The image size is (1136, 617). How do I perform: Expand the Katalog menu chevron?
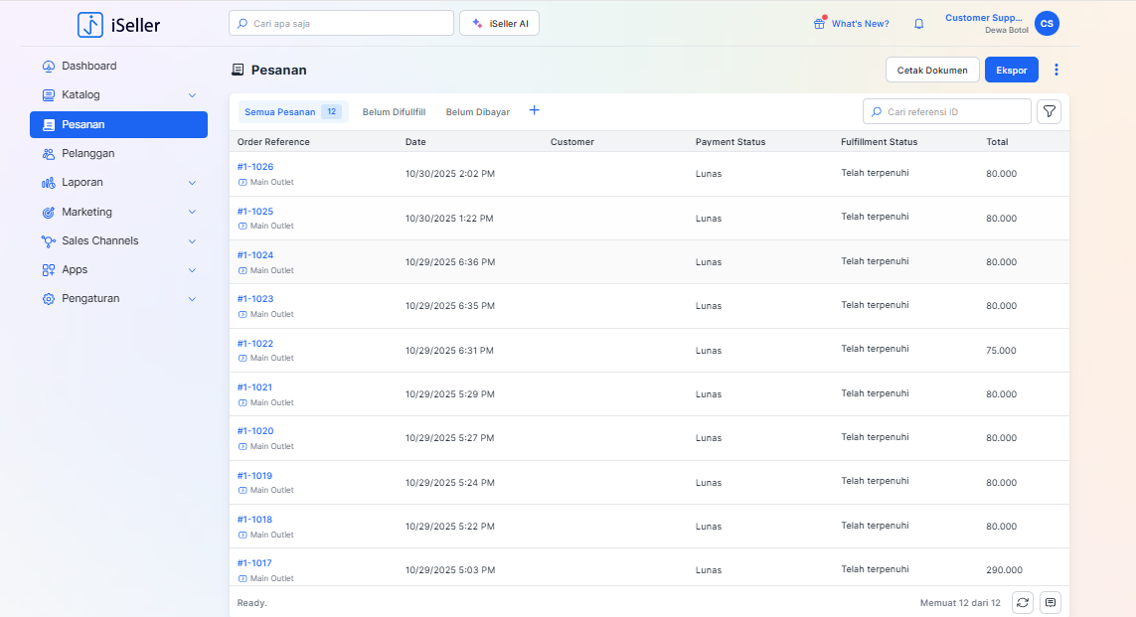192,95
